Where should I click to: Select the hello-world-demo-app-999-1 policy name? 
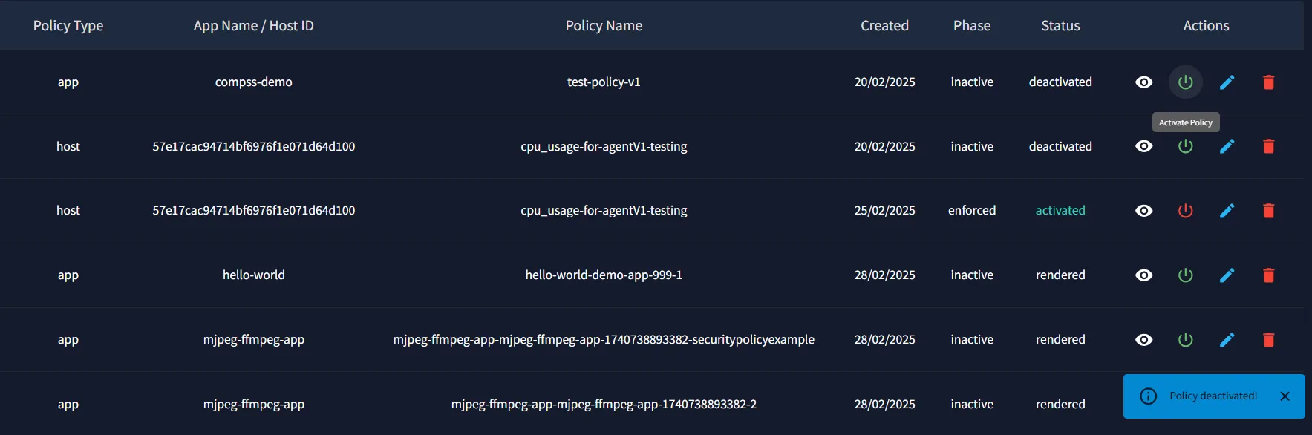point(604,275)
